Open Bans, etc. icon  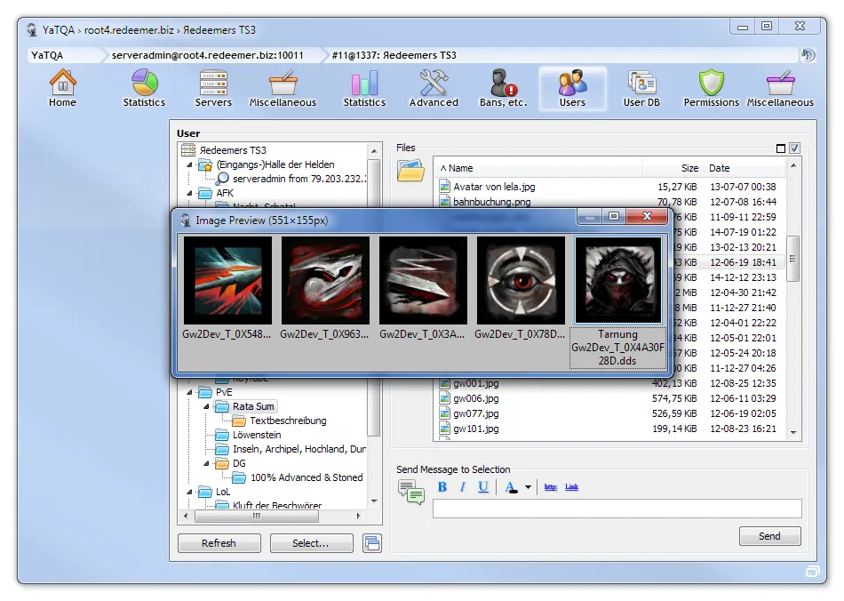503,89
